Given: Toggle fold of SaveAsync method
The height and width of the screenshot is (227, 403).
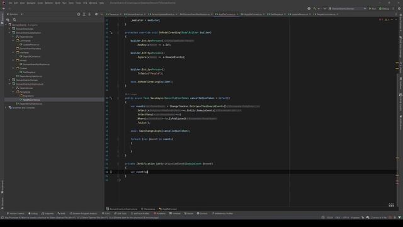Looking at the screenshot, I should coord(118,98).
